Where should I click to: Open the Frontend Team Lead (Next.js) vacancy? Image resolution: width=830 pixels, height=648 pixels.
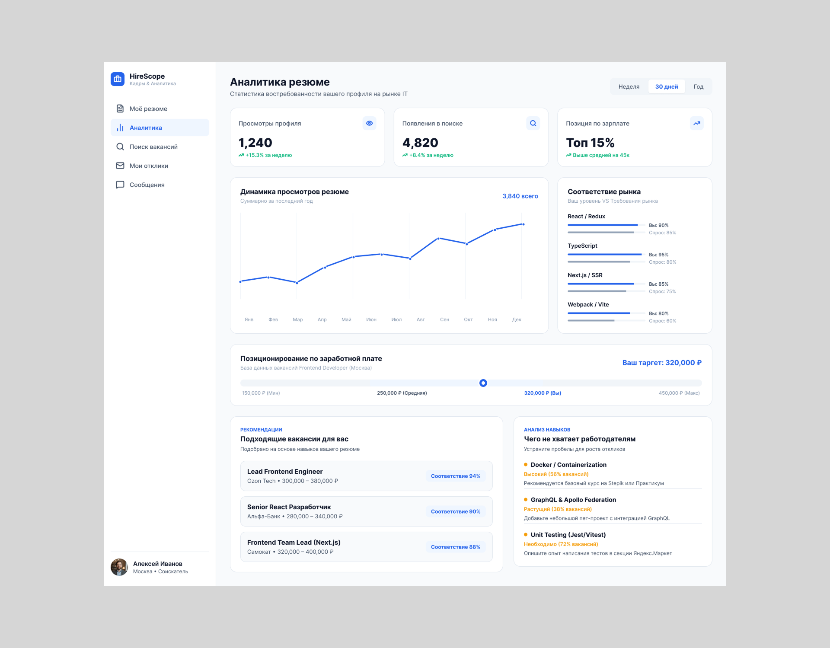coord(367,547)
